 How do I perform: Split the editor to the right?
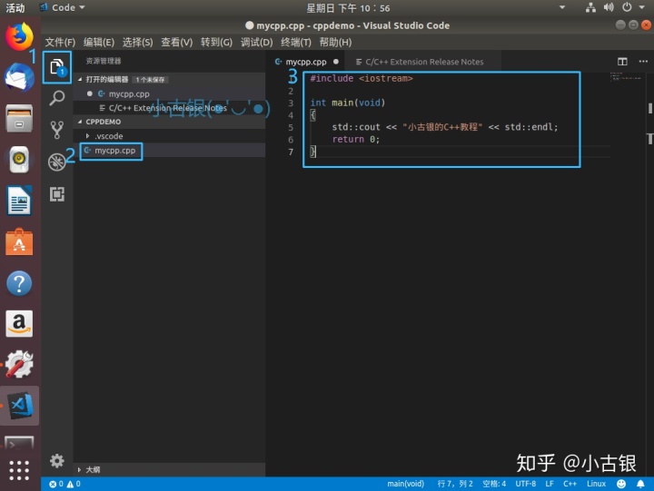pos(622,62)
